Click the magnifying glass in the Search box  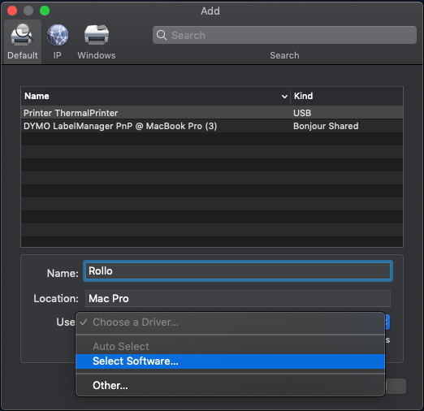162,35
